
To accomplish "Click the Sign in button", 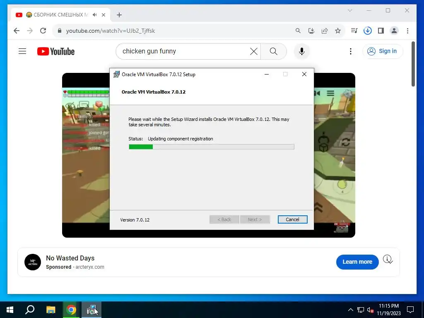I will tap(383, 51).
